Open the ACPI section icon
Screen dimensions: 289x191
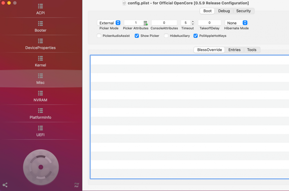[x=40, y=6]
